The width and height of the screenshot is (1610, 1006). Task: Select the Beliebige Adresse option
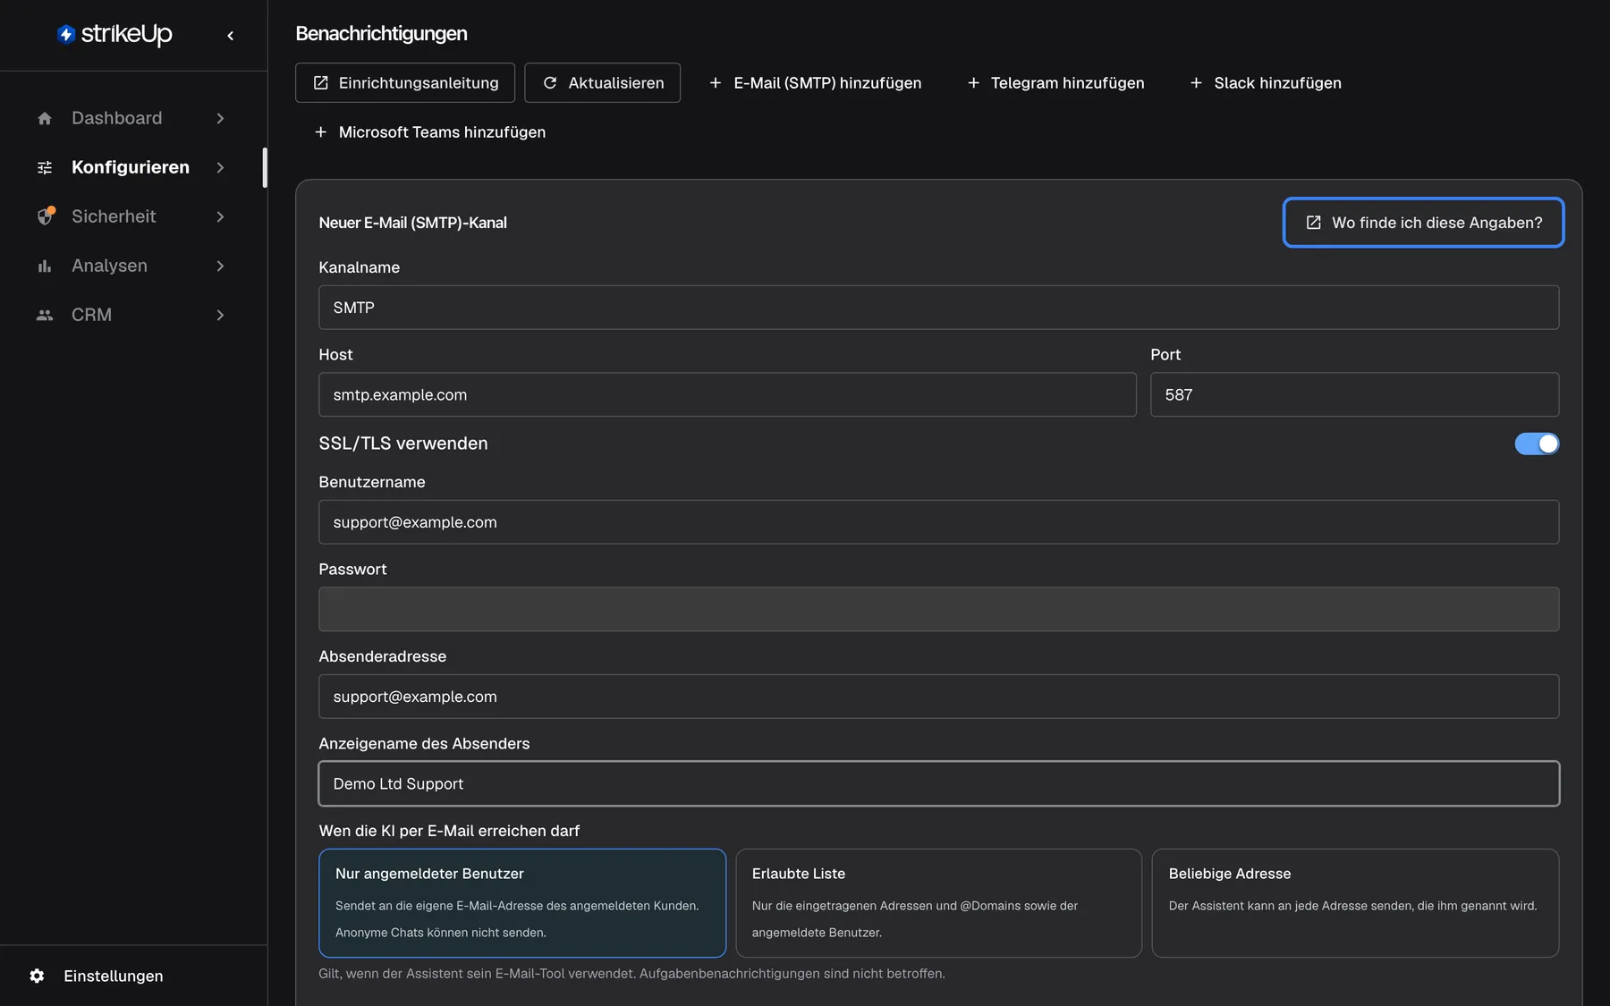coord(1356,903)
